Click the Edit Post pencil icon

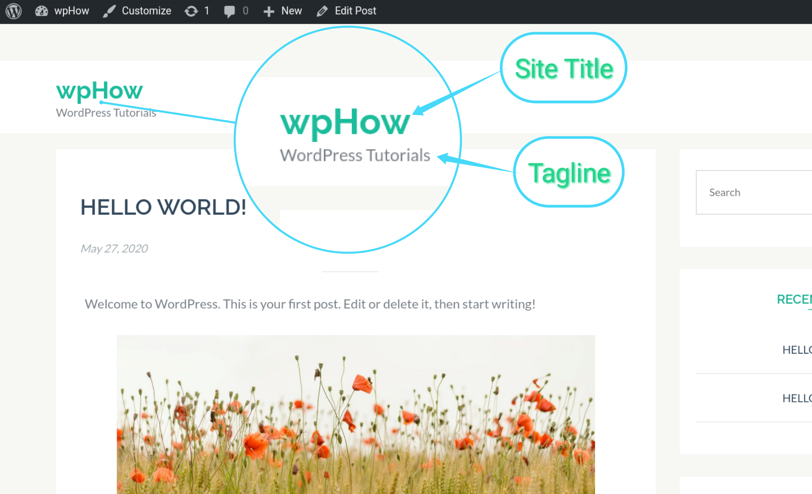click(x=322, y=11)
